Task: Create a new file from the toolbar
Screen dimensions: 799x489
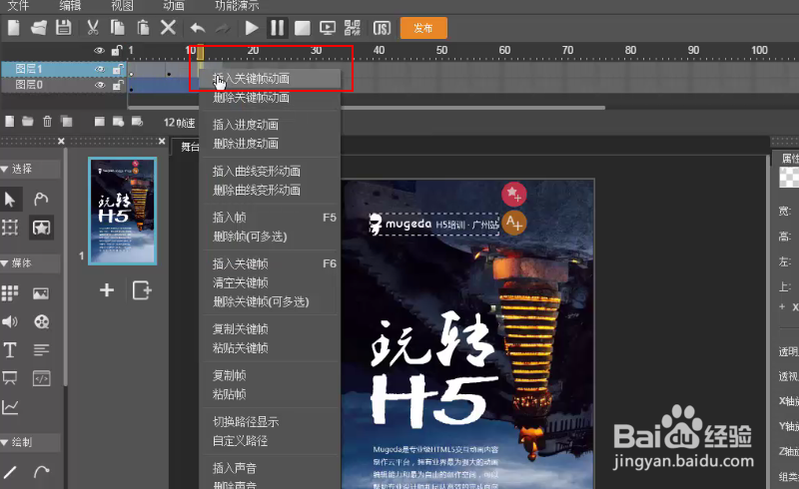Action: tap(14, 28)
